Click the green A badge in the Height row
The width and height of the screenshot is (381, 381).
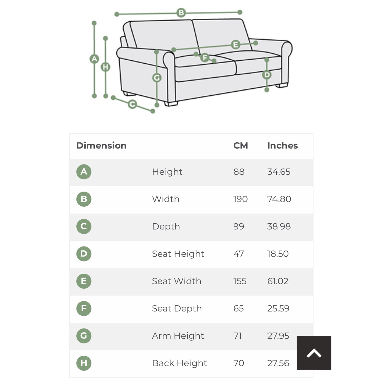click(x=84, y=172)
